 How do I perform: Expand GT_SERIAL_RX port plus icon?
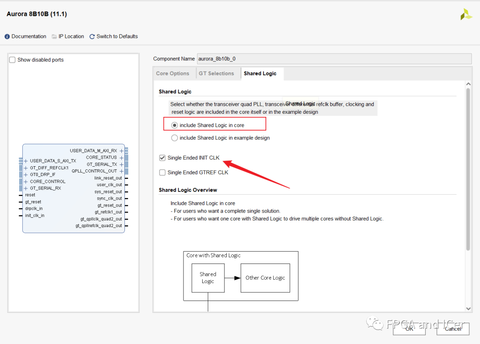(26, 188)
